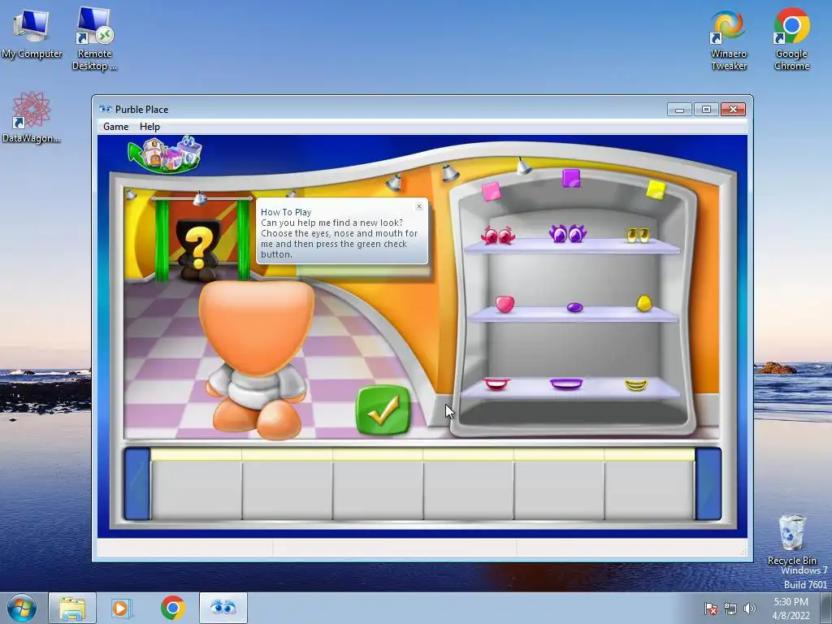The width and height of the screenshot is (832, 624).
Task: Return to Purble Place main menu icon
Action: 165,154
